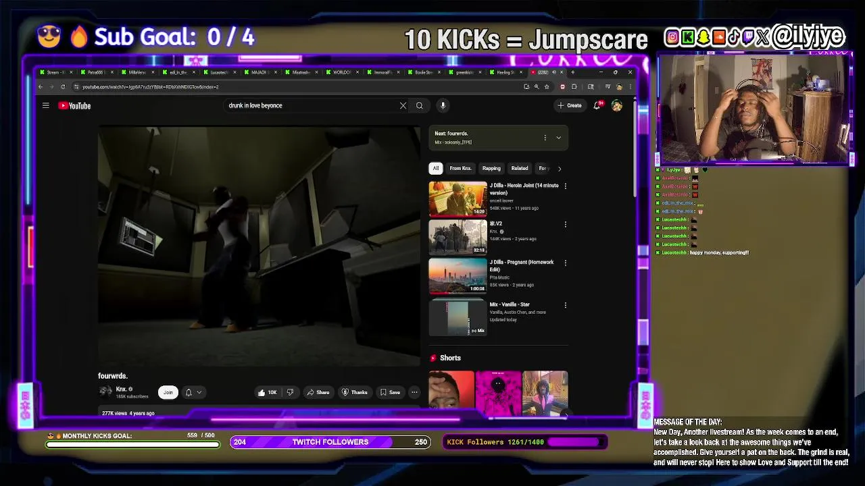The height and width of the screenshot is (486, 865).
Task: Send Thanks to the creator
Action: (x=355, y=392)
